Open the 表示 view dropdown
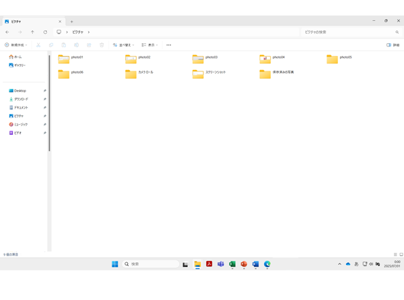The width and height of the screenshot is (404, 300). click(149, 45)
